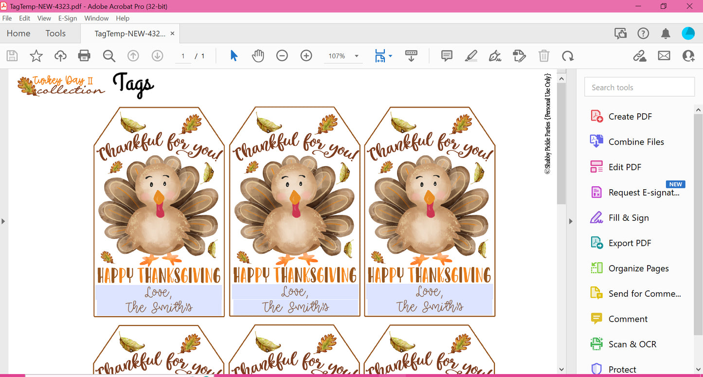Open the Window menu
Viewport: 703px width, 377px height.
[x=96, y=18]
